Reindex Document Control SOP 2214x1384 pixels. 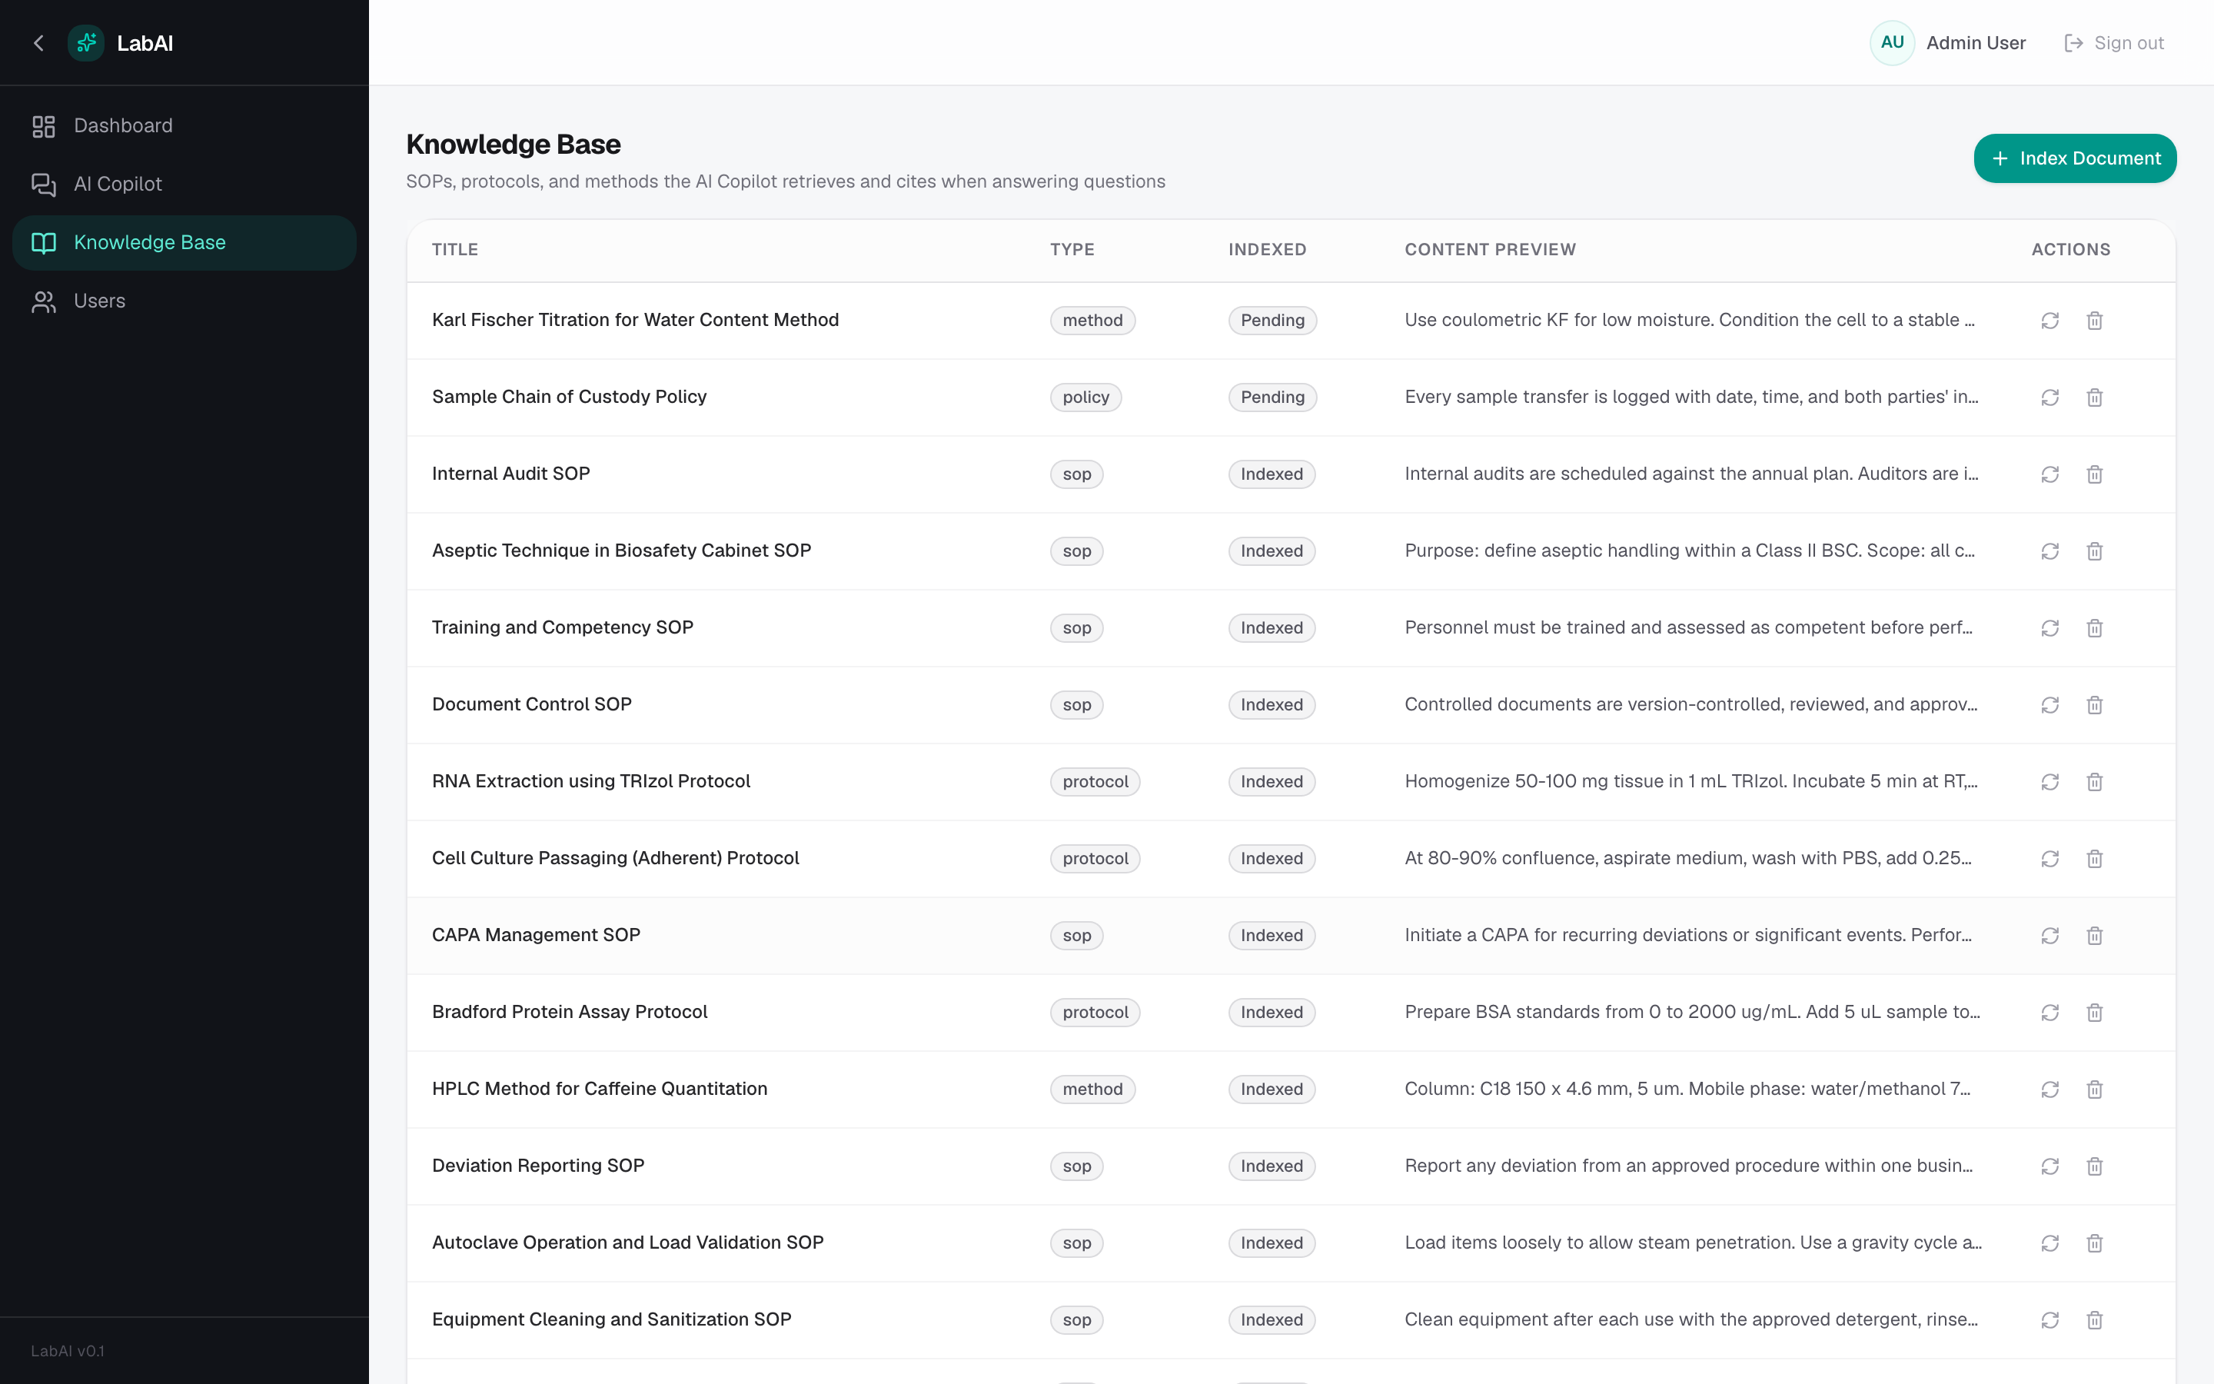coord(2049,705)
